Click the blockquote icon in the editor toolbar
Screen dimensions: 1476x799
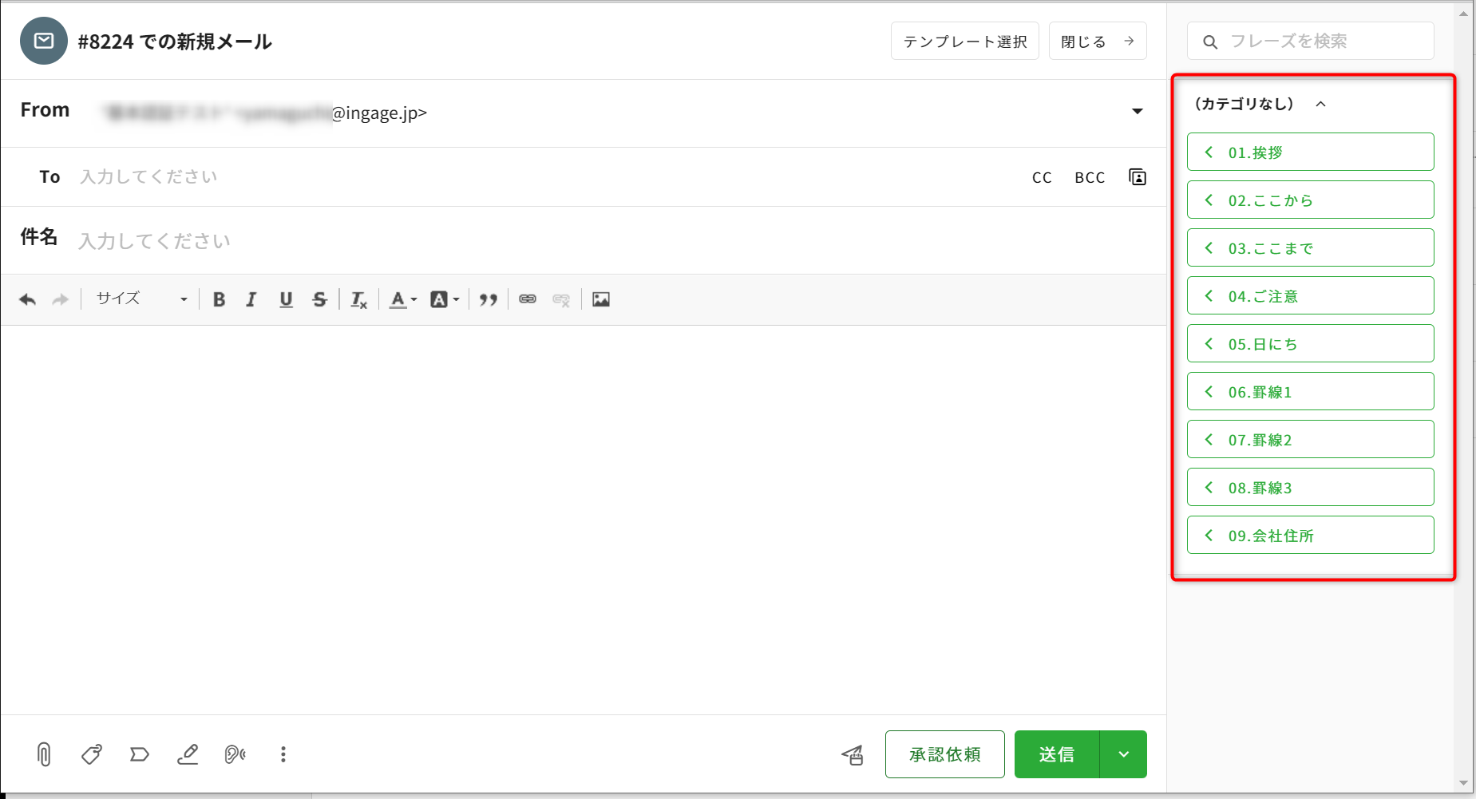(x=488, y=299)
